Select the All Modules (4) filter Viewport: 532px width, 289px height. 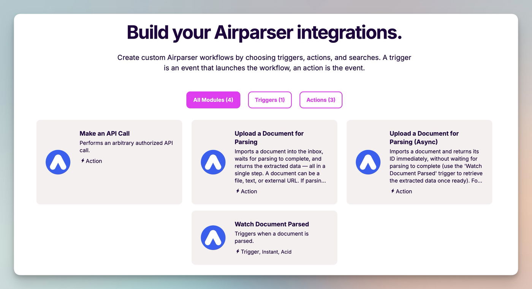click(x=213, y=100)
